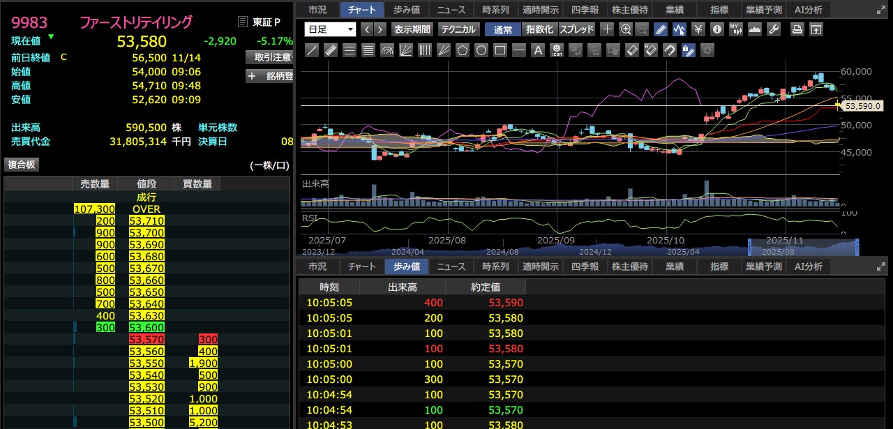
Task: Open 市況 tab in upper panel
Action: click(317, 10)
